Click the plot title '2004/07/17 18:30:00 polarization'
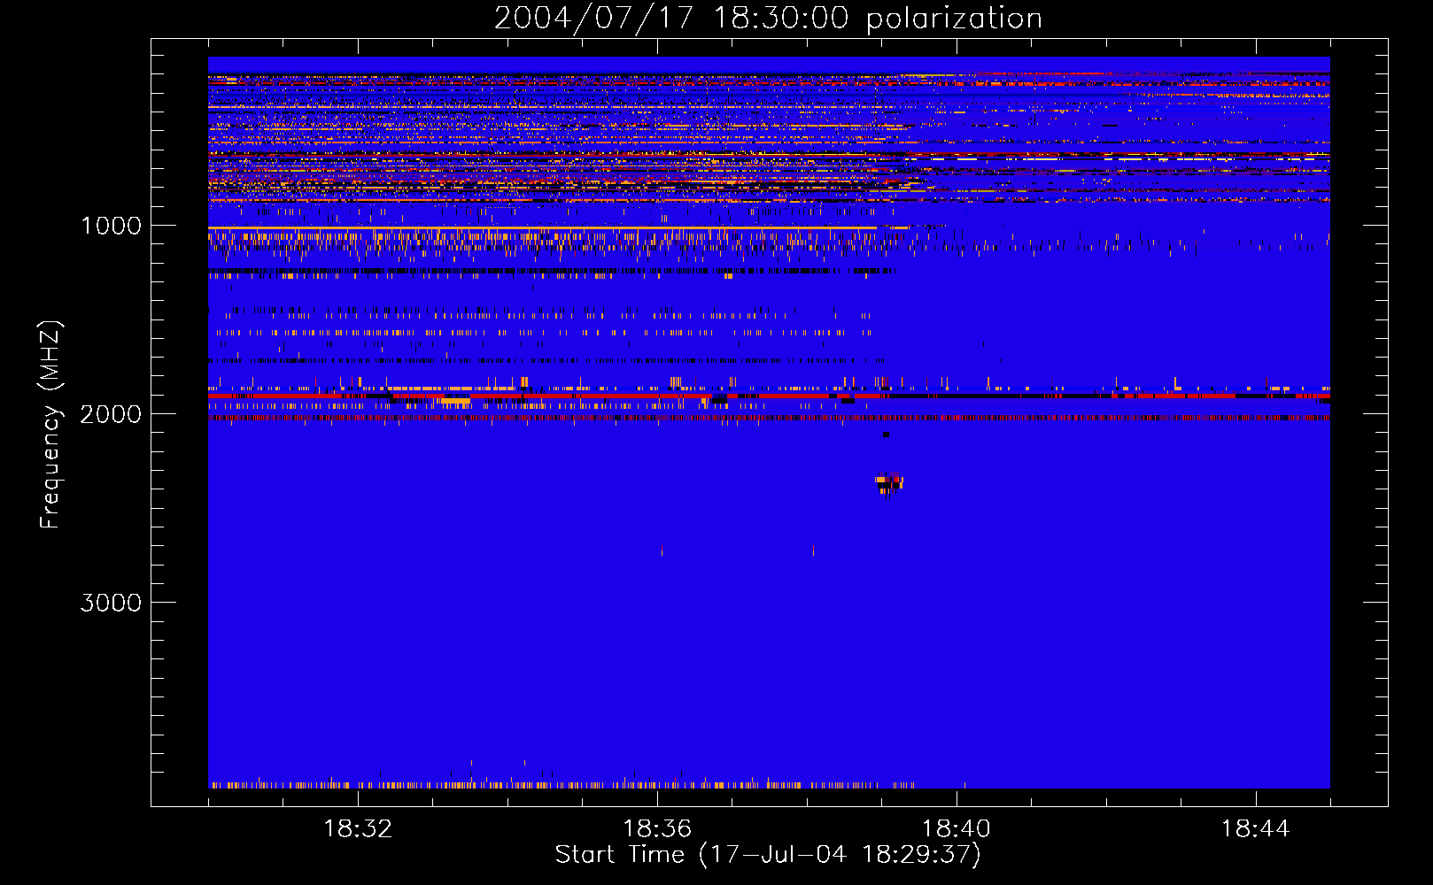 [768, 18]
